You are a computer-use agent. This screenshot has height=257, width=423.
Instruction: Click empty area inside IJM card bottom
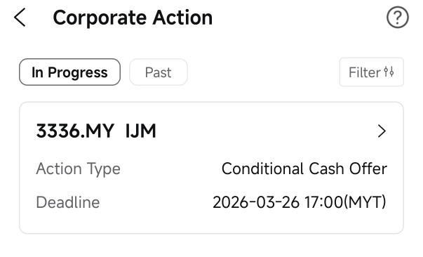click(x=212, y=223)
